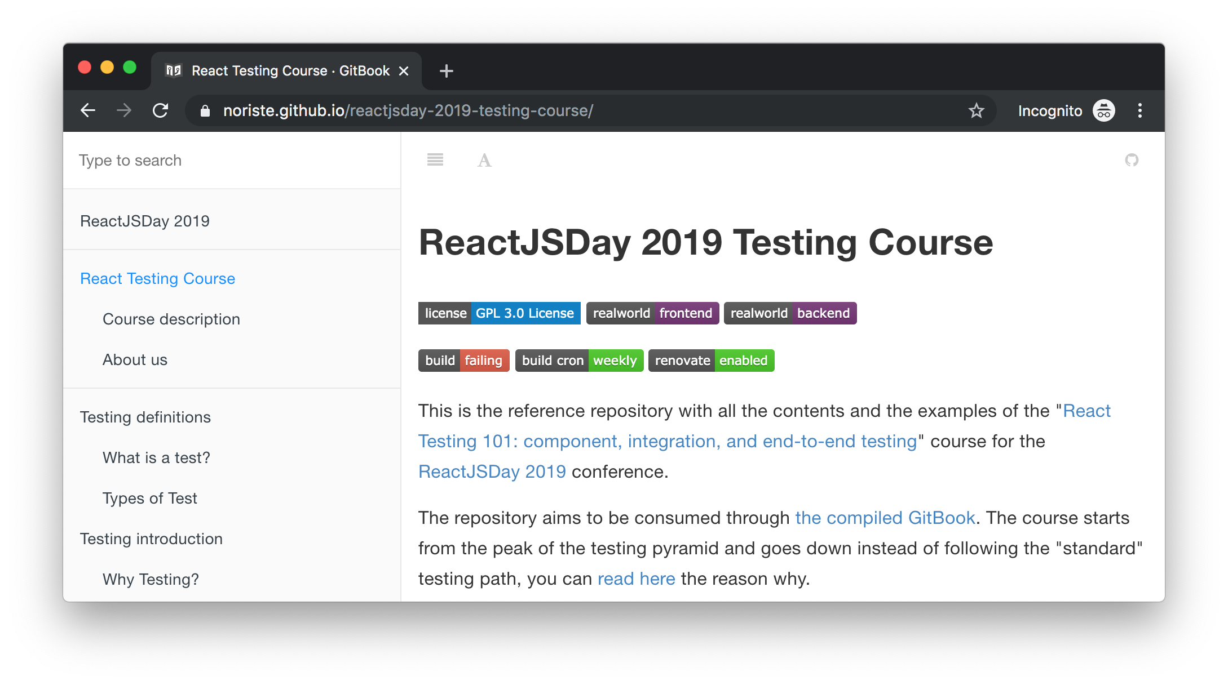Image resolution: width=1228 pixels, height=685 pixels.
Task: Open the Course description sidebar item
Action: (x=171, y=319)
